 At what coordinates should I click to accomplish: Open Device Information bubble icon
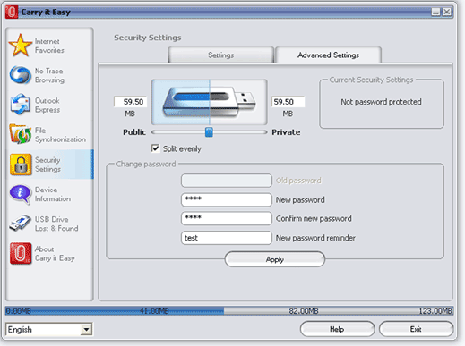[21, 194]
